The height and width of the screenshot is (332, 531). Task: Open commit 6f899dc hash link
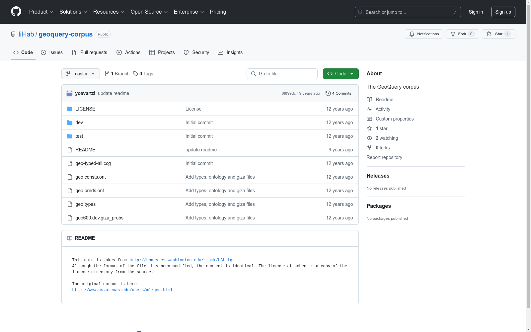[289, 93]
